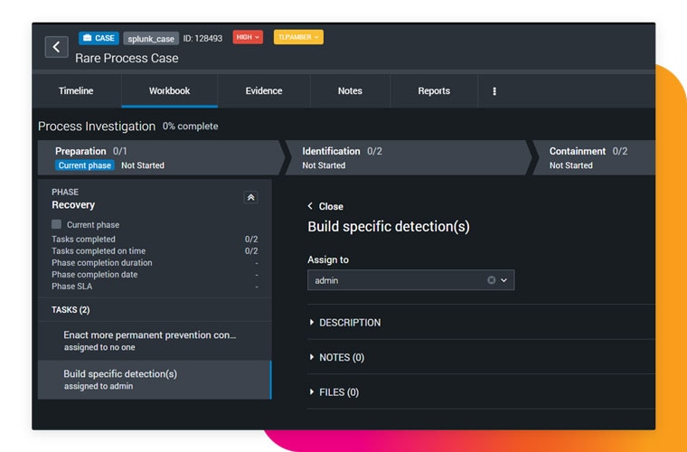Click the ID: 128493 text

[x=202, y=39]
